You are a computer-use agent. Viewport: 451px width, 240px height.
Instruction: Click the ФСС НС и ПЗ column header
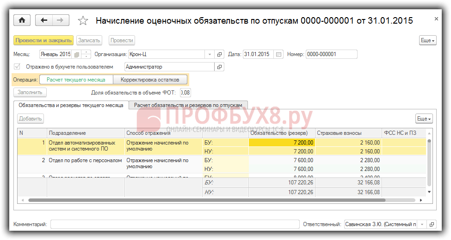click(x=404, y=133)
